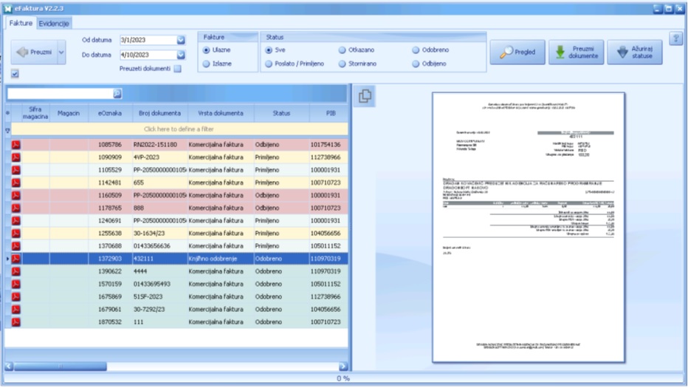Open PDF icon for eOznaka 1675869
The image size is (688, 388).
tap(16, 296)
